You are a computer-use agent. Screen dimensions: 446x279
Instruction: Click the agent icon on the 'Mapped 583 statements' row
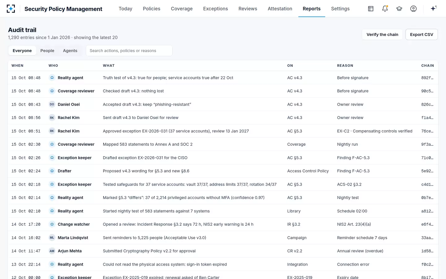point(52,144)
